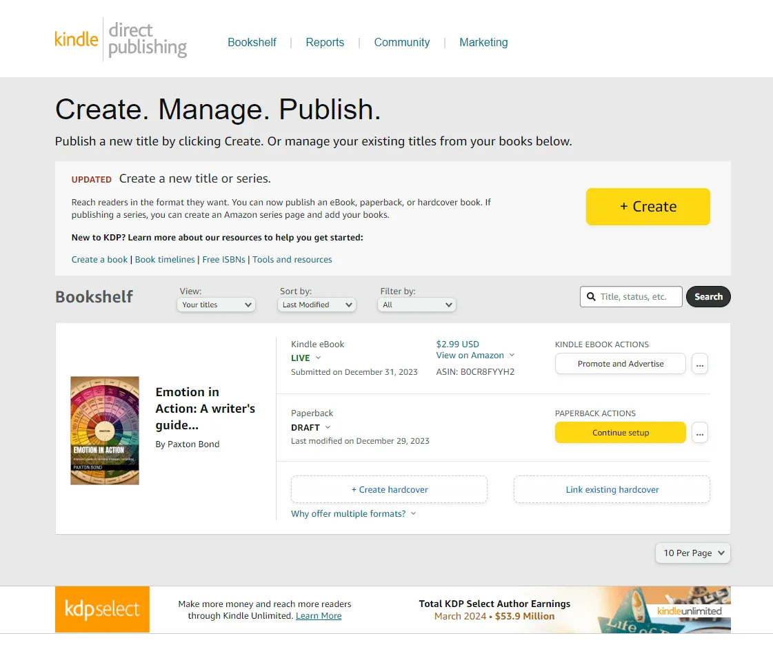Click Last modified on December 29, 2023

(x=360, y=441)
